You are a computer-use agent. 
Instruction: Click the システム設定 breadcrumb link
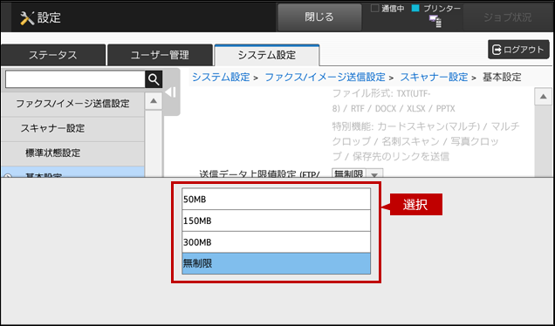coord(221,77)
